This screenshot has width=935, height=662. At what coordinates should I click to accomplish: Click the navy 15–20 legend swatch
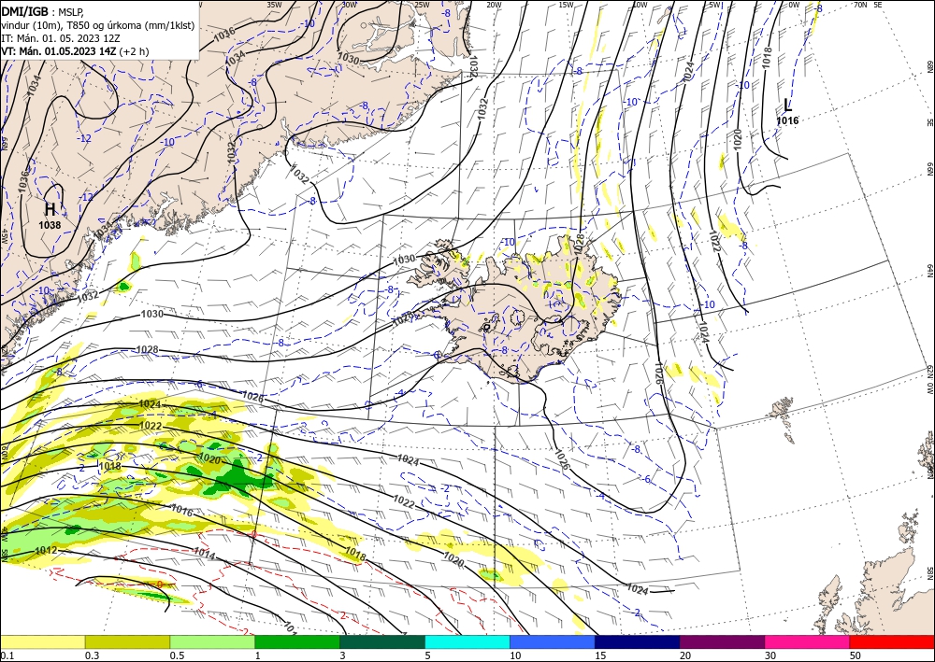tap(638, 641)
